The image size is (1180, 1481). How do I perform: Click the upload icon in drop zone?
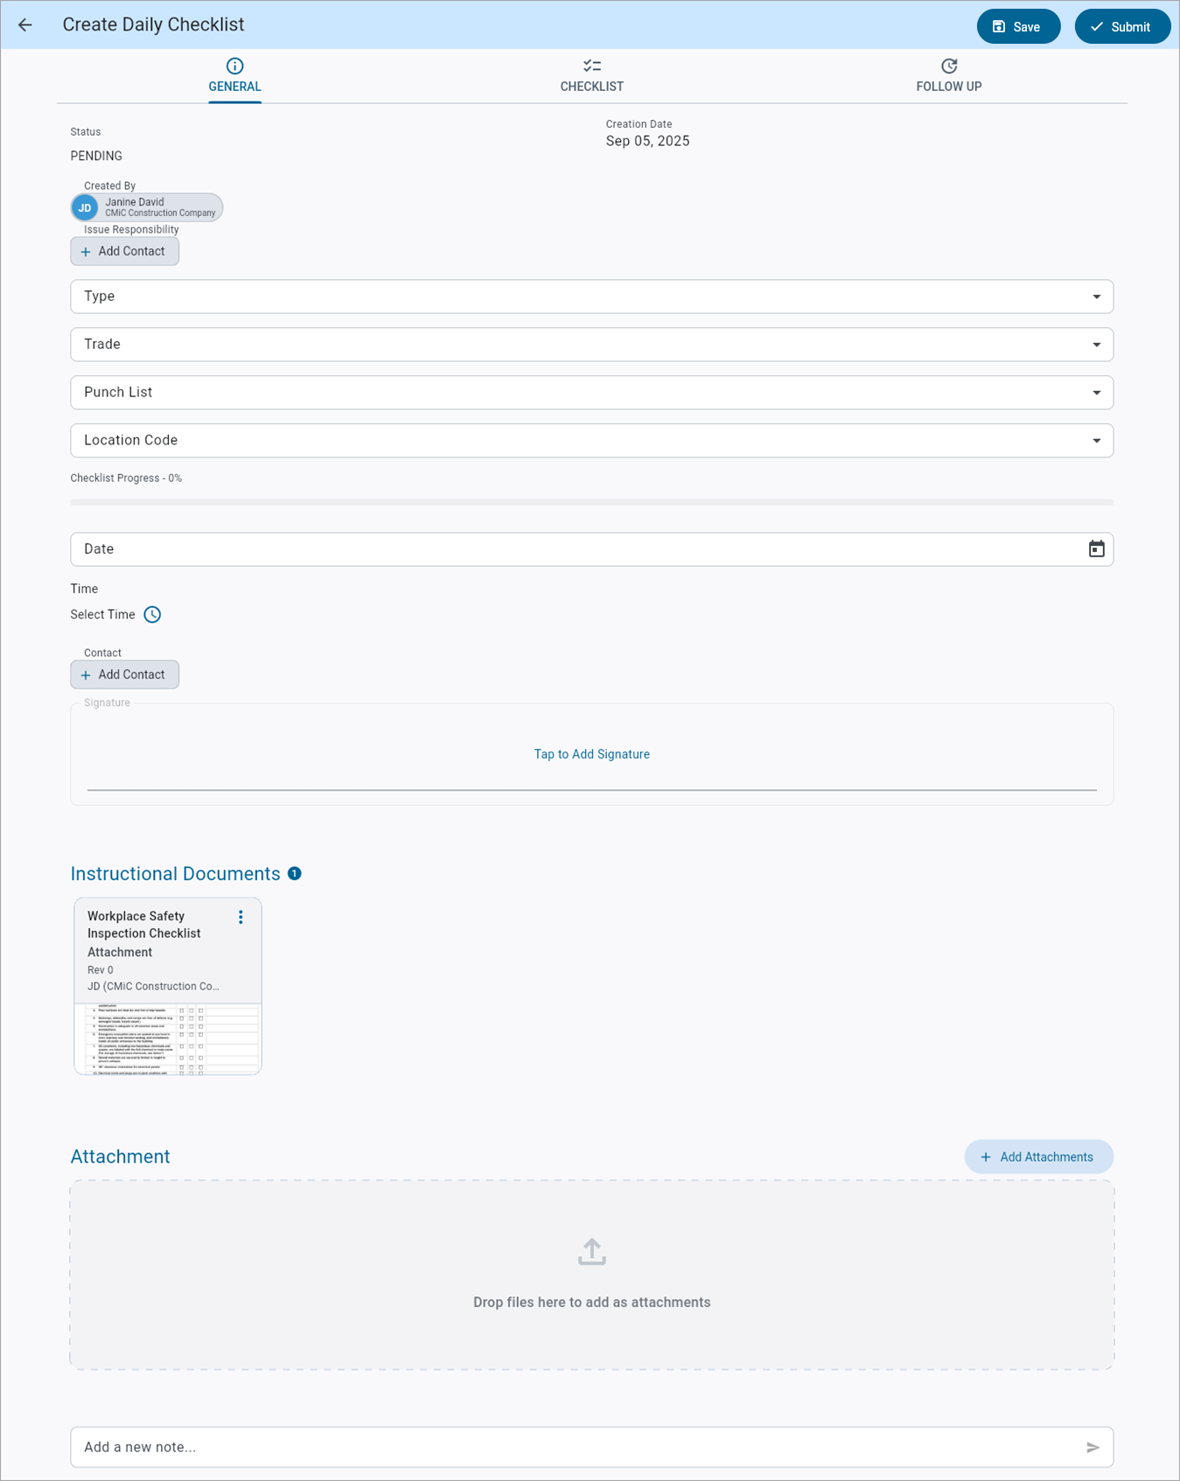[591, 1251]
